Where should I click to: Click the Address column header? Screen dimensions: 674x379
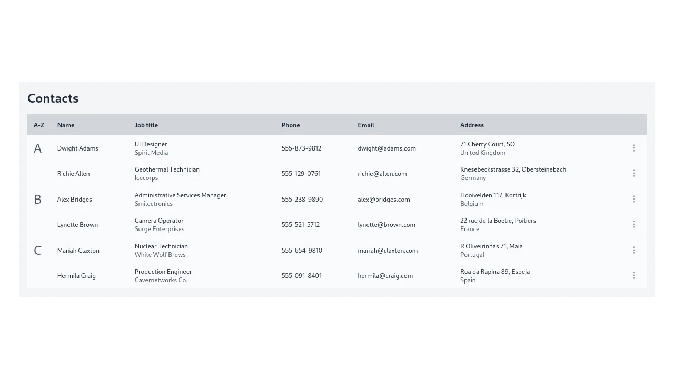point(472,125)
